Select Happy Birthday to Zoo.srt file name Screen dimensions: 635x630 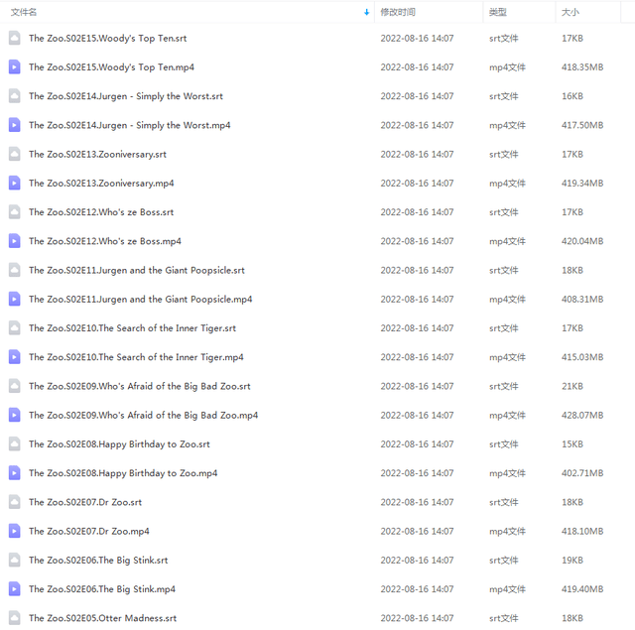[119, 444]
